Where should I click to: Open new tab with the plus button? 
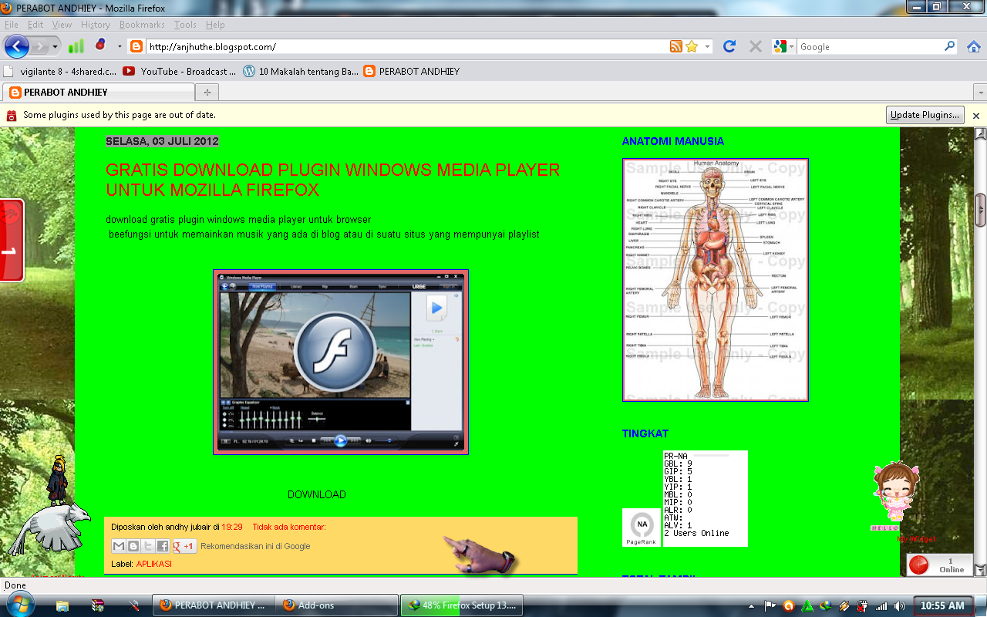207,92
